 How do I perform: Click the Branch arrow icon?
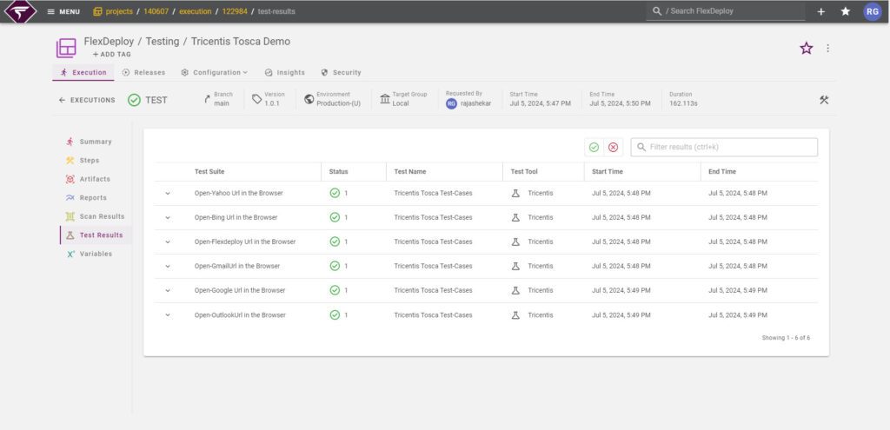[207, 99]
